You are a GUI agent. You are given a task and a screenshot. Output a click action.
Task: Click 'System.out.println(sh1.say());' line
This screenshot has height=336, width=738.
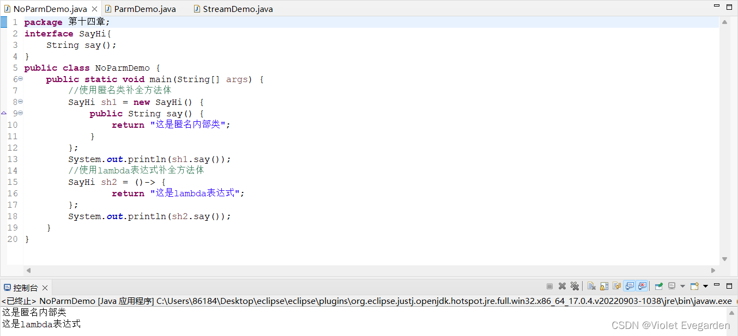click(149, 159)
